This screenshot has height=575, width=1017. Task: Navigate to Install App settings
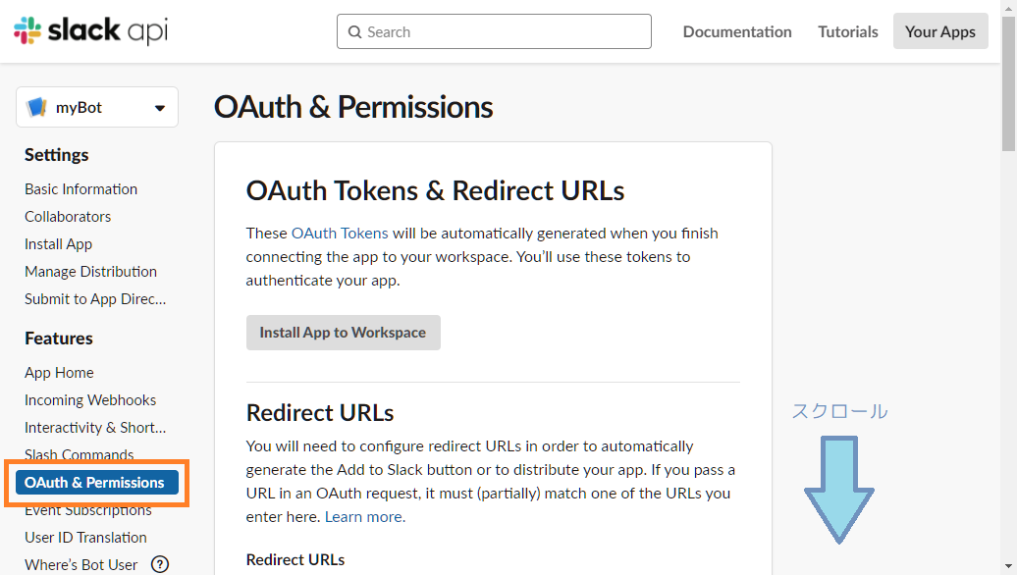tap(58, 244)
